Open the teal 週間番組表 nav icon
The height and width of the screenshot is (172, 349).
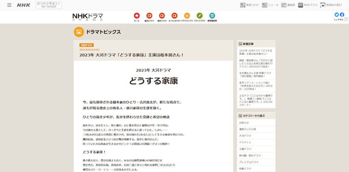(212, 17)
